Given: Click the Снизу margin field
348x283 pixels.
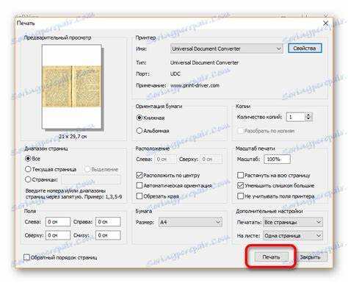Looking at the screenshot, I should [108, 235].
